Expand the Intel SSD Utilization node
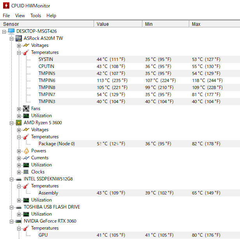This screenshot has height=239, width=240. click(19, 201)
